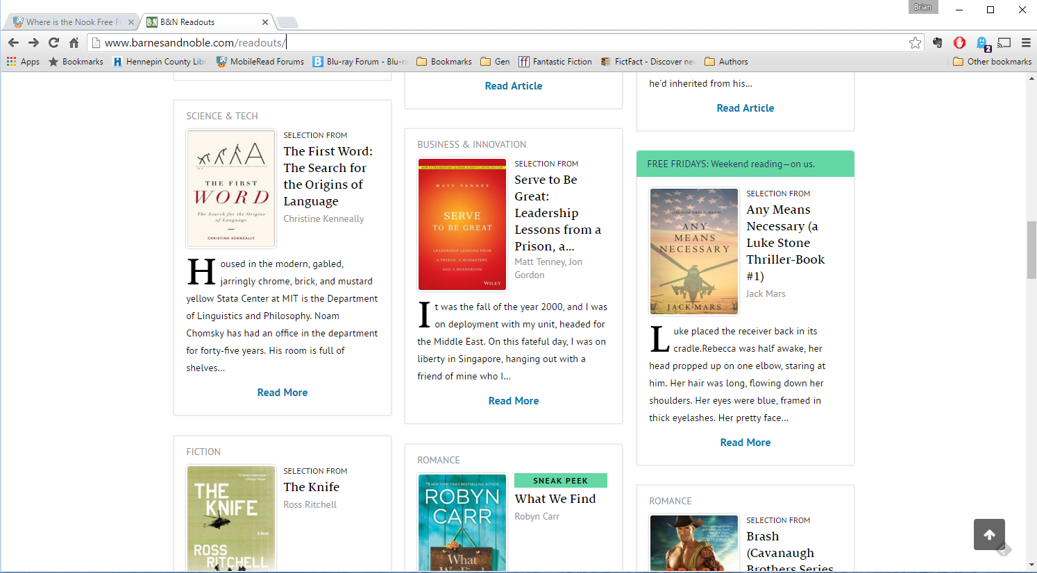Screen dimensions: 1037x573
Task: Click Read More under Any Means Necessary
Action: 745,443
